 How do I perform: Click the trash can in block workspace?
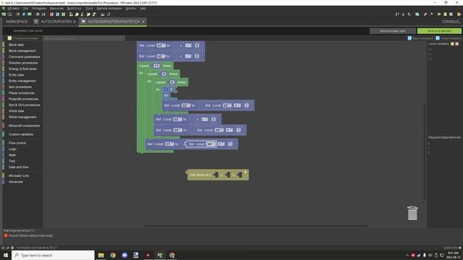pyautogui.click(x=412, y=213)
